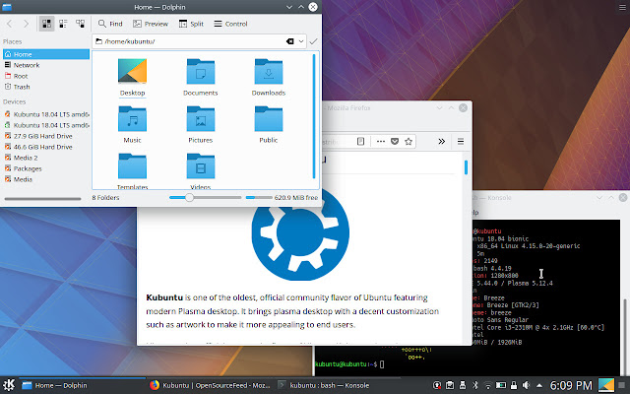Expand the location history dropdown arrow

click(301, 41)
